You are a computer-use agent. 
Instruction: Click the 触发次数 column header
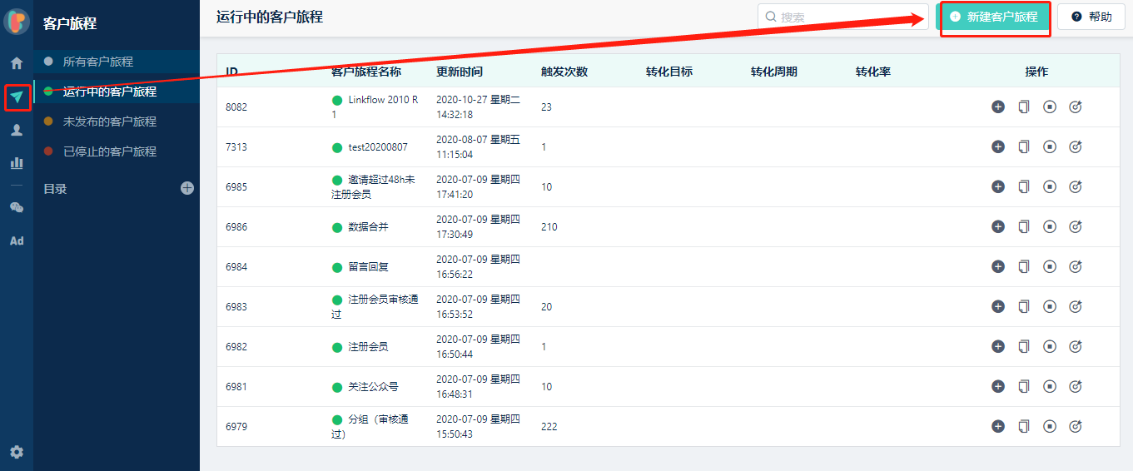coord(564,72)
